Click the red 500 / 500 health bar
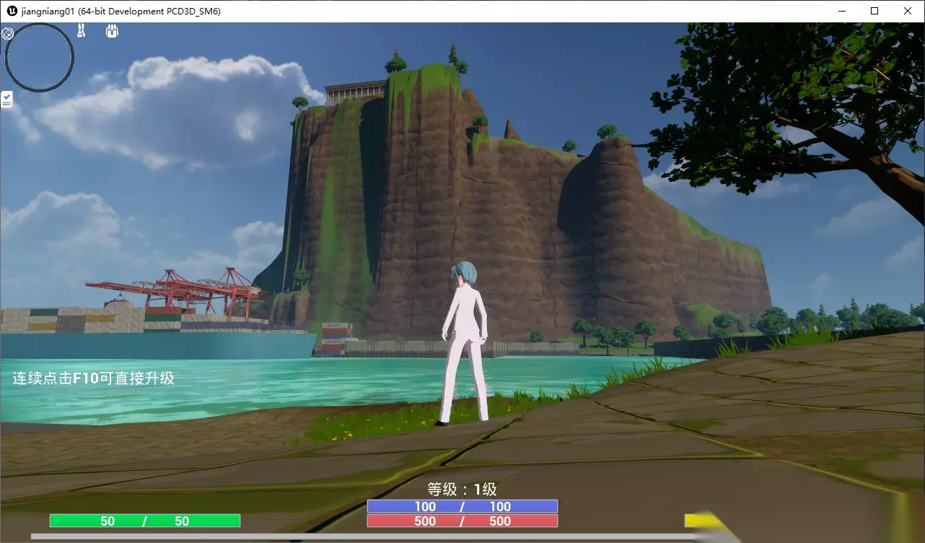 (x=462, y=521)
